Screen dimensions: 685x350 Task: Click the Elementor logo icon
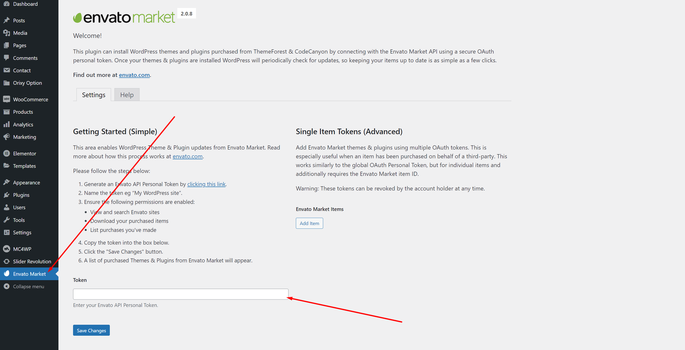click(6, 153)
